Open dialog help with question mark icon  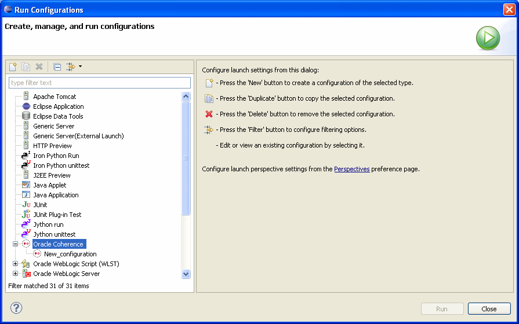click(16, 308)
